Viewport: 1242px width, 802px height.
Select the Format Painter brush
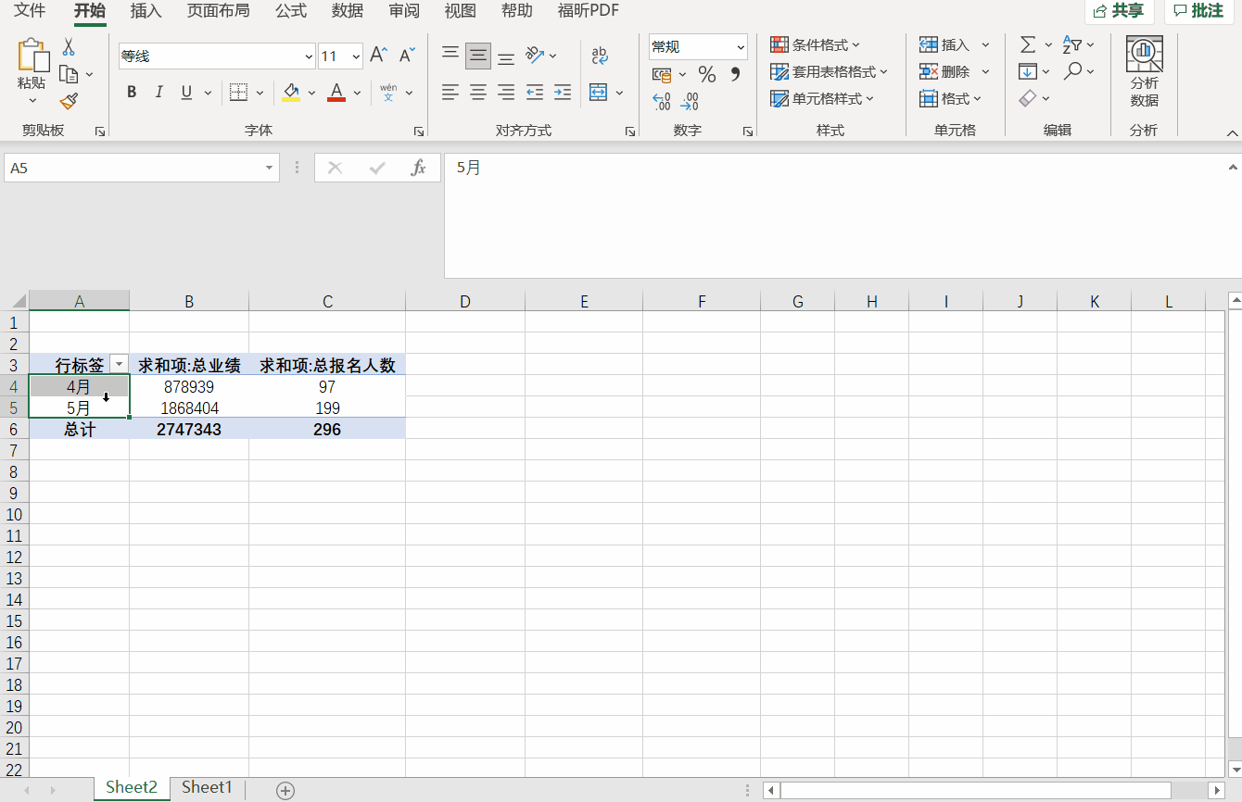coord(69,101)
